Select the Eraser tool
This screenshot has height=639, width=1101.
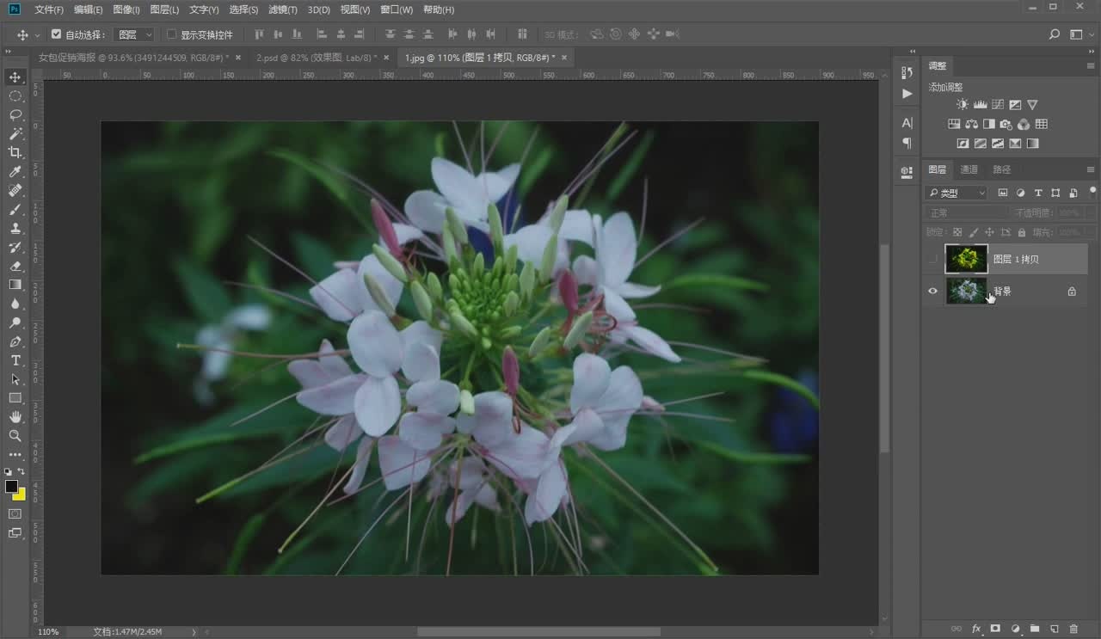[x=15, y=267]
